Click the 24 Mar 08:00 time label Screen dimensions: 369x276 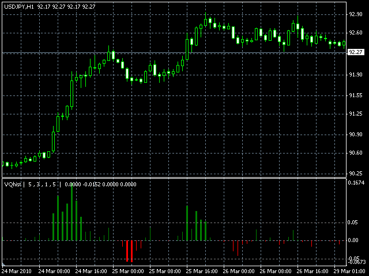54,271
